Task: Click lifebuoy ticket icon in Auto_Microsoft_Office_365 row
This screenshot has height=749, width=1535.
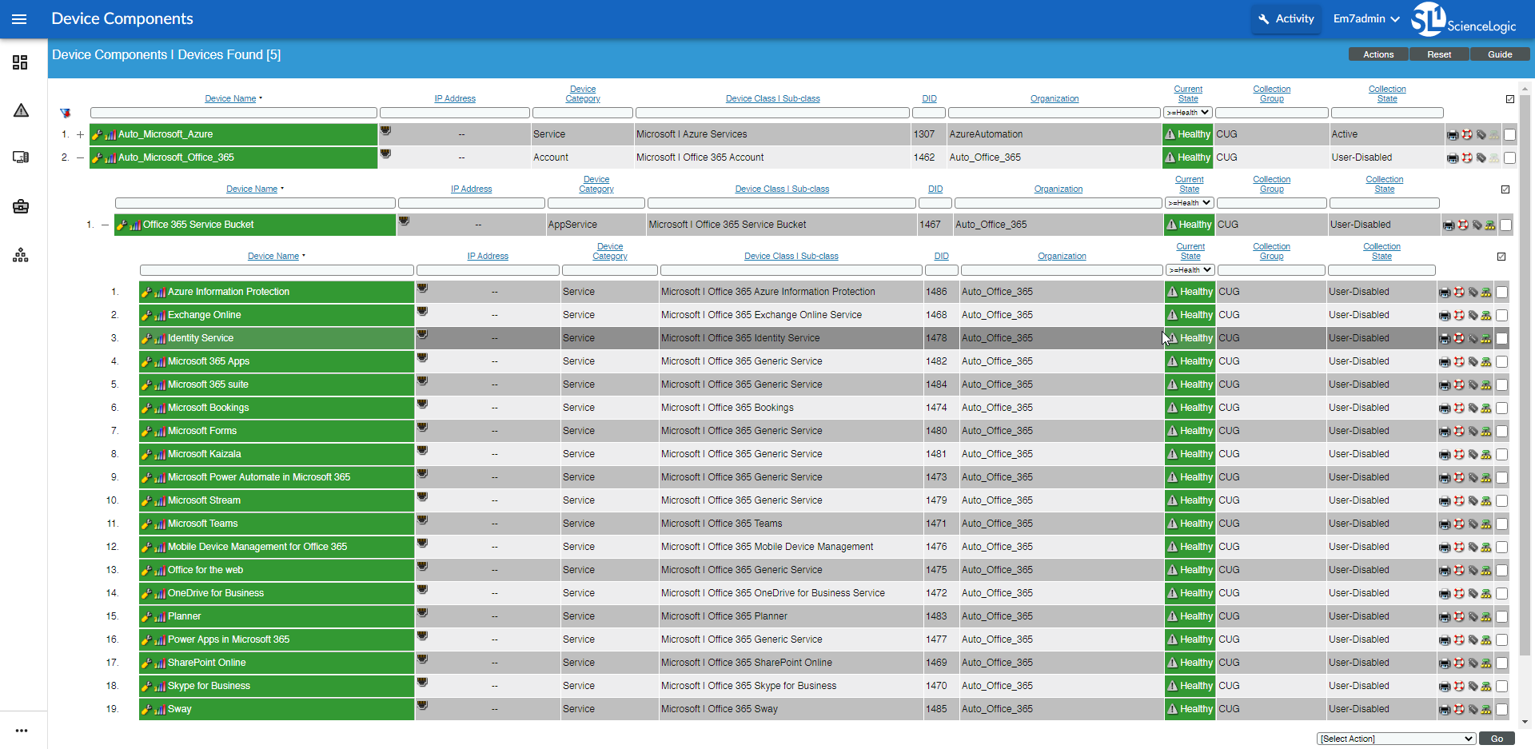Action: click(x=1467, y=158)
